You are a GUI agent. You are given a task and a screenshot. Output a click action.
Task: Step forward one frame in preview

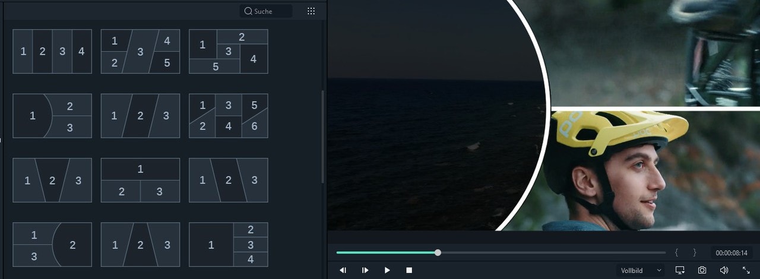pyautogui.click(x=365, y=270)
